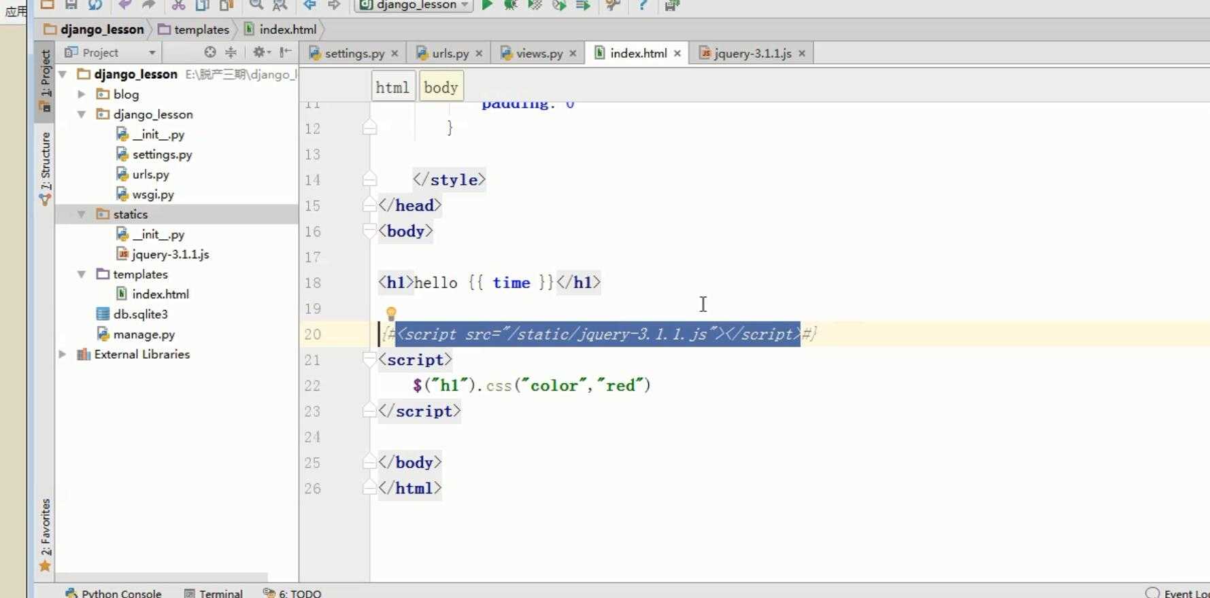1210x598 pixels.
Task: Open the Project panel gear settings
Action: [x=261, y=52]
